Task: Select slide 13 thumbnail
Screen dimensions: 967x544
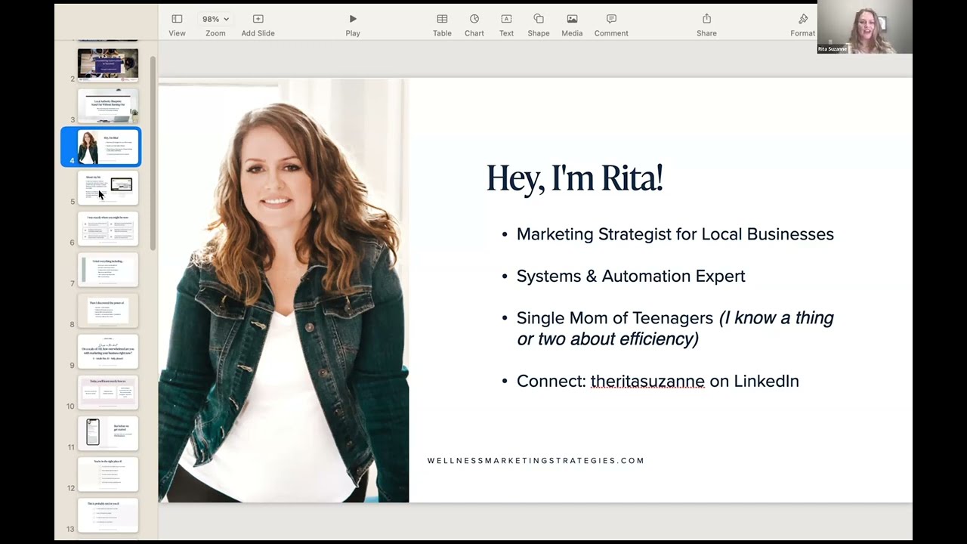Action: tap(108, 515)
